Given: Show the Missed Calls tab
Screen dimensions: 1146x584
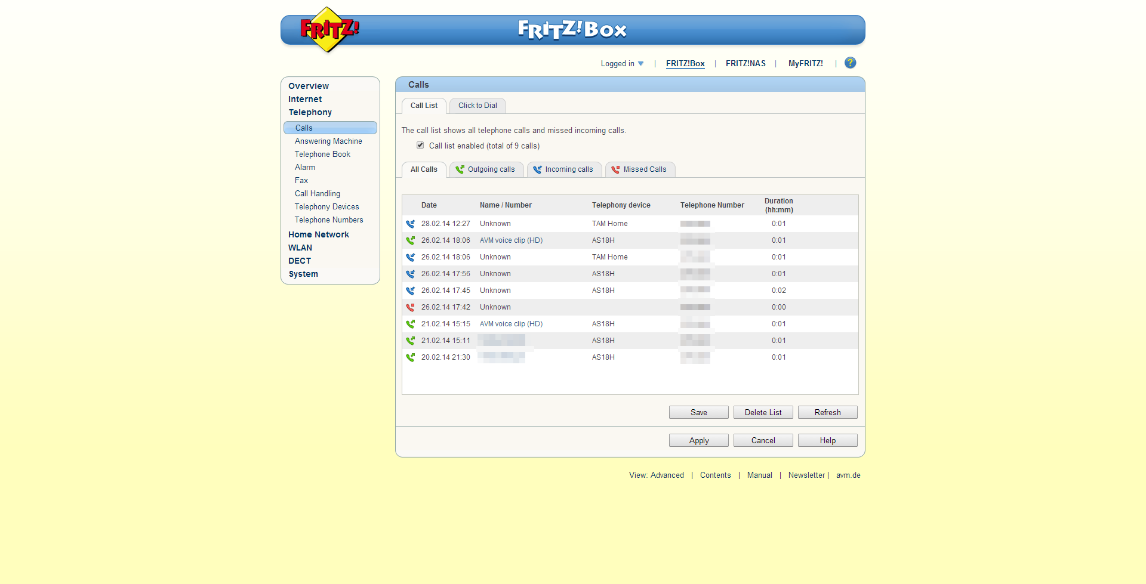Looking at the screenshot, I should (x=640, y=169).
